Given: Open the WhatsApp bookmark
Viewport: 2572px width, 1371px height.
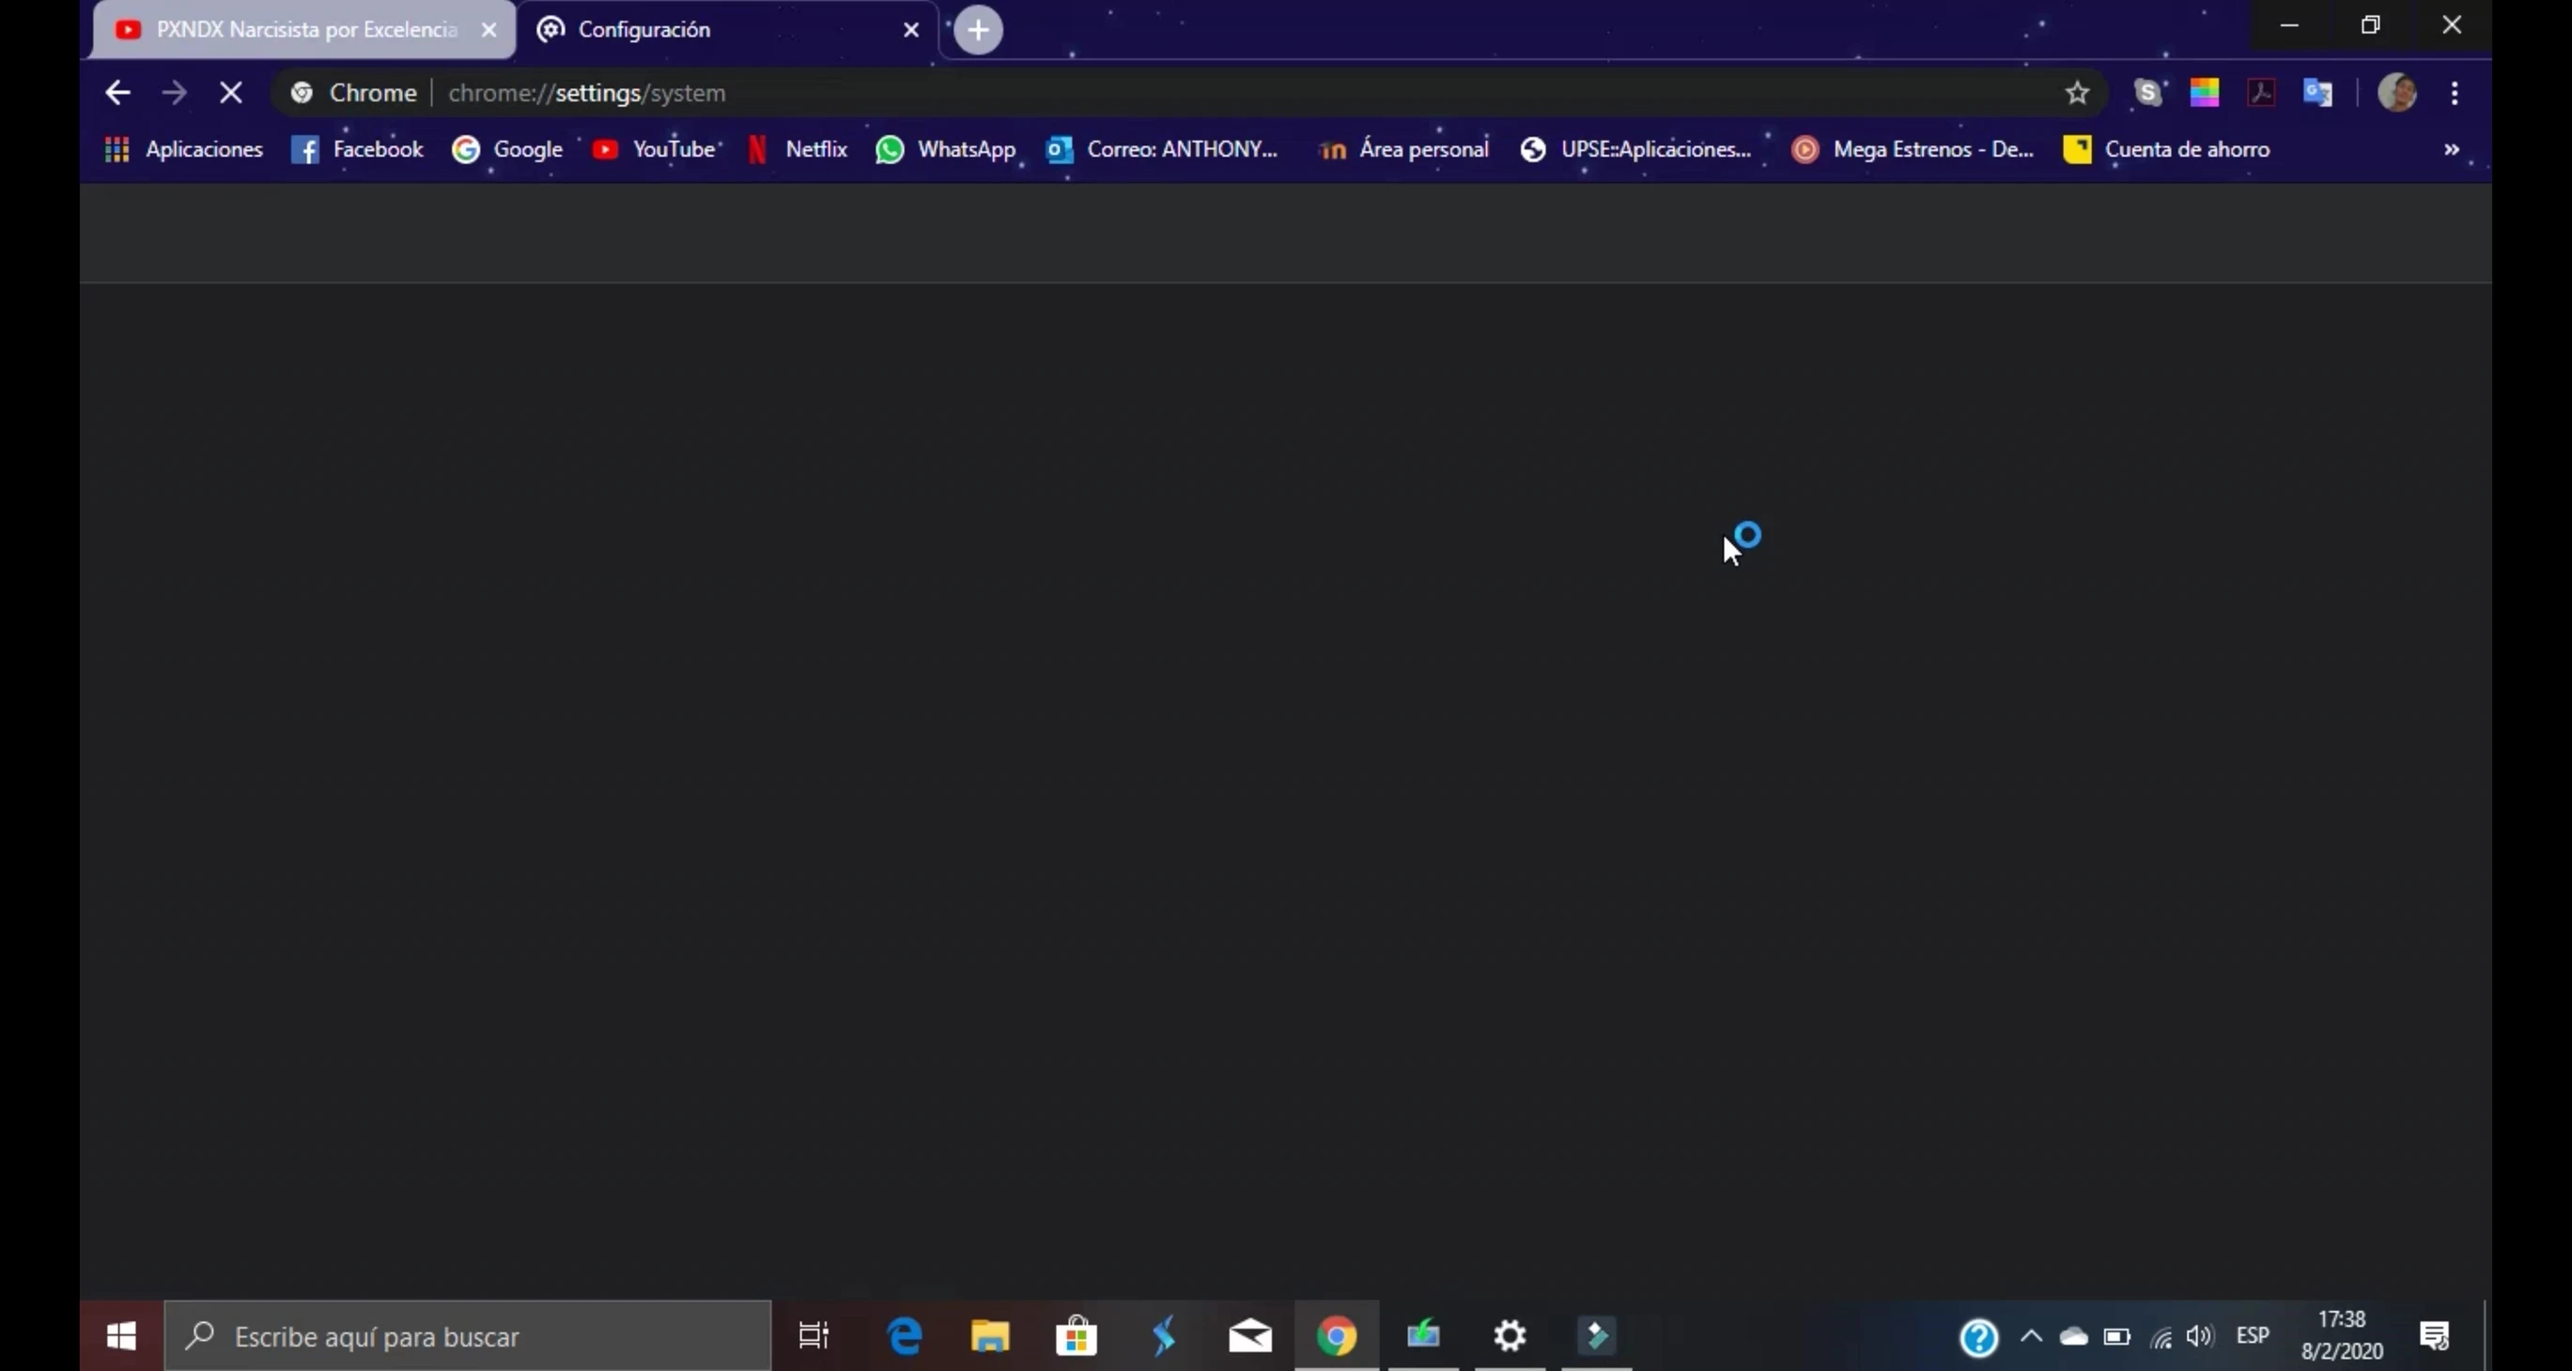Looking at the screenshot, I should click(x=944, y=149).
